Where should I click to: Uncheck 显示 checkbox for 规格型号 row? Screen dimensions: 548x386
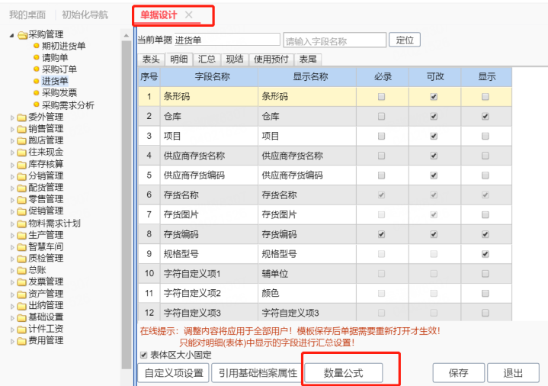[x=485, y=254]
